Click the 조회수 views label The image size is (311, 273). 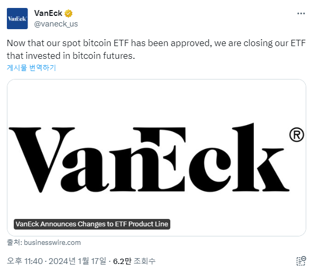click(144, 261)
